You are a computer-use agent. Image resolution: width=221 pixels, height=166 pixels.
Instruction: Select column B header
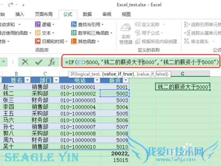pos(16,73)
